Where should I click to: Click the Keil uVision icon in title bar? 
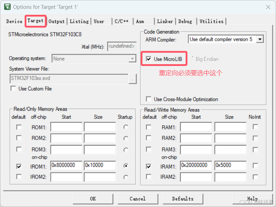[x=7, y=7]
